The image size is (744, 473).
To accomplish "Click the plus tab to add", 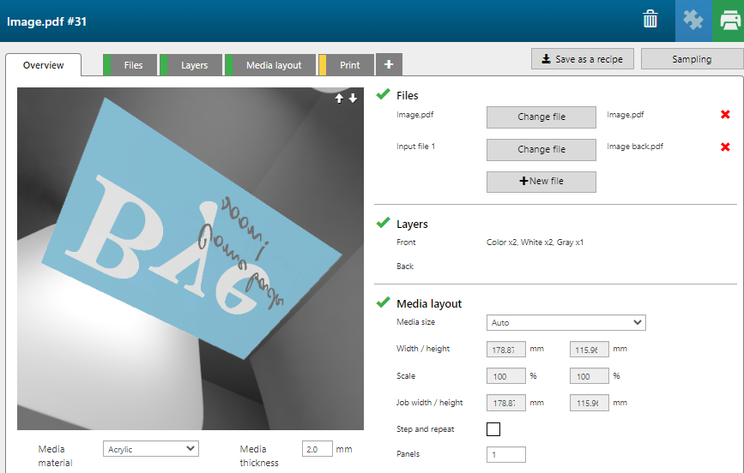I will pyautogui.click(x=389, y=64).
